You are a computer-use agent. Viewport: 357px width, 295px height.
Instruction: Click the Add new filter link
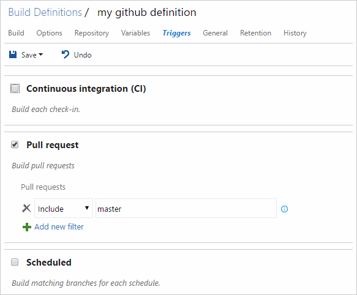[59, 226]
